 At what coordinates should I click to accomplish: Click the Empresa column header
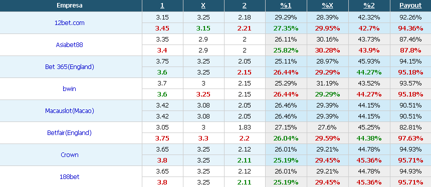(70, 5)
